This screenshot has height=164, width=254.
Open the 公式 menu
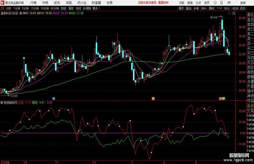[198, 3]
